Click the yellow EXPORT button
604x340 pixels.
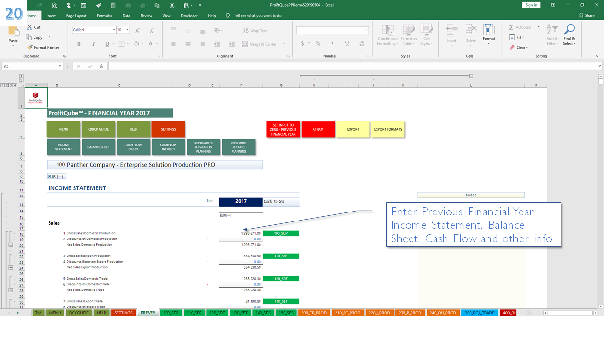coord(353,129)
